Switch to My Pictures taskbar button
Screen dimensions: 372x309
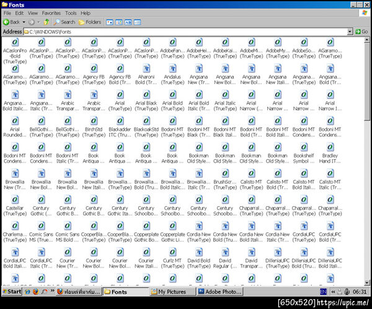pyautogui.click(x=172, y=292)
